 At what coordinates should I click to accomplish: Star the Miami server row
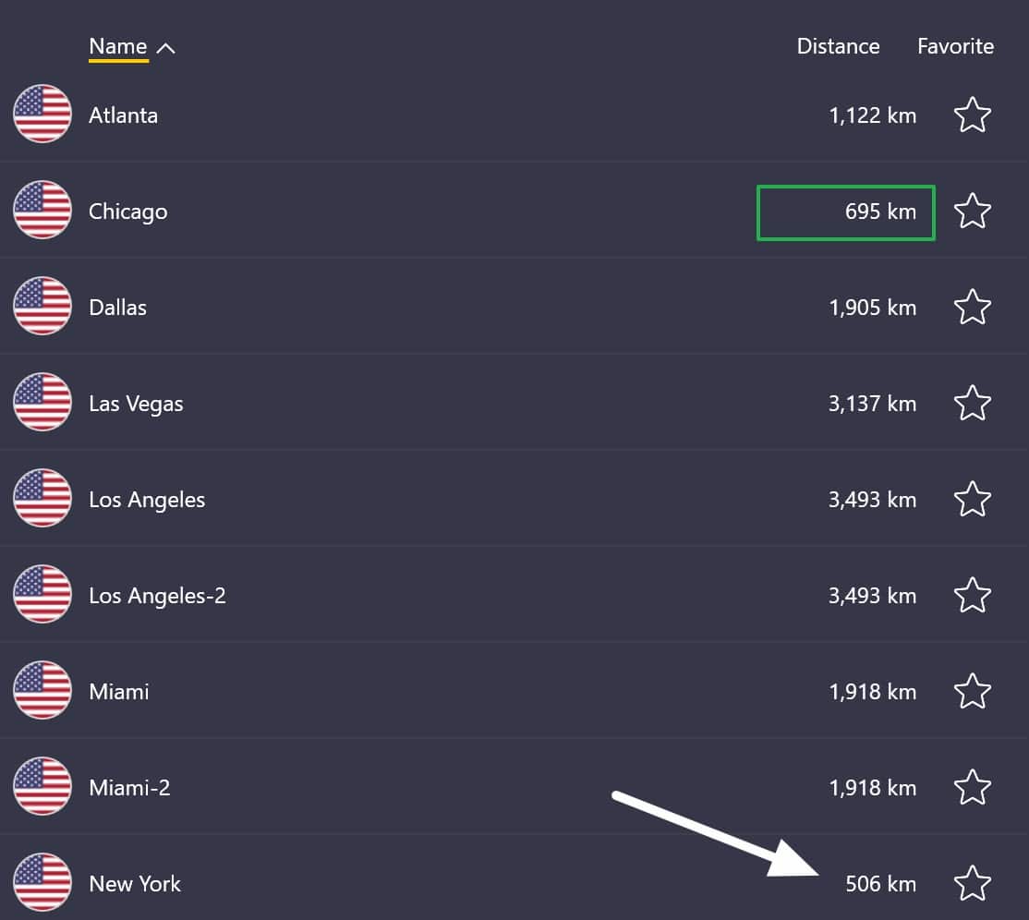point(972,691)
